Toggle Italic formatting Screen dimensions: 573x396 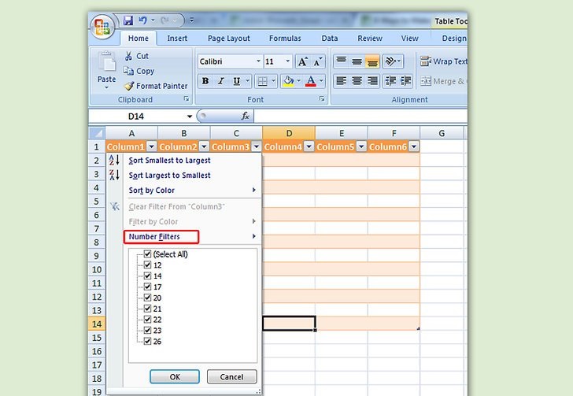[x=221, y=81]
